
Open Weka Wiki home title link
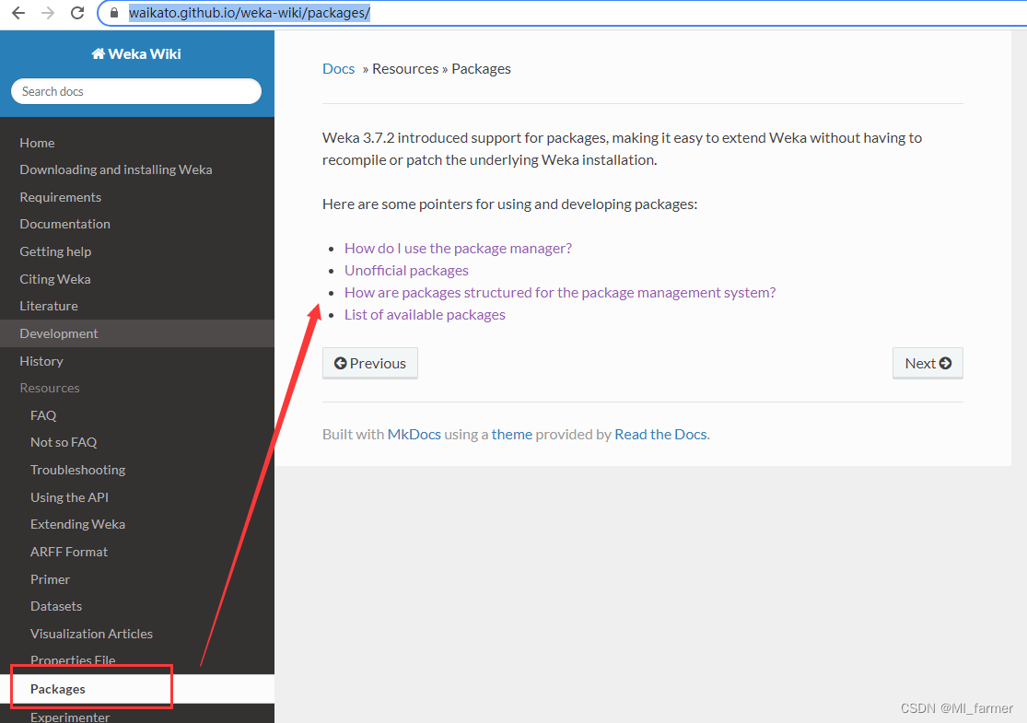tap(136, 53)
